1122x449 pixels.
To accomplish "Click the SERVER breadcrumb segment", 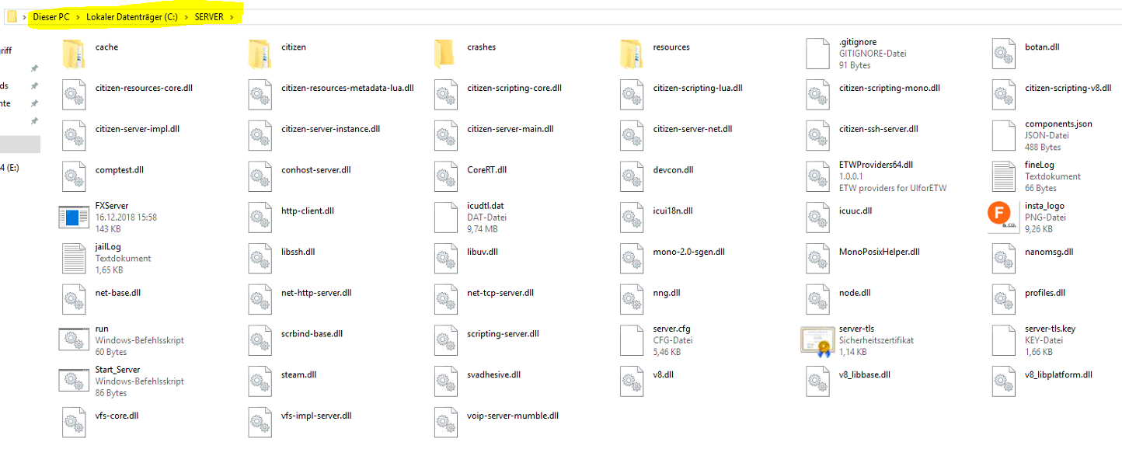I will point(209,17).
